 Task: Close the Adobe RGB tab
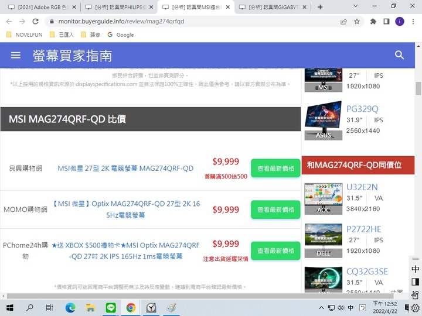pos(74,7)
